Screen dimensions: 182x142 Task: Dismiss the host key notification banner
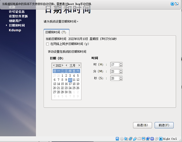[x=172, y=4]
